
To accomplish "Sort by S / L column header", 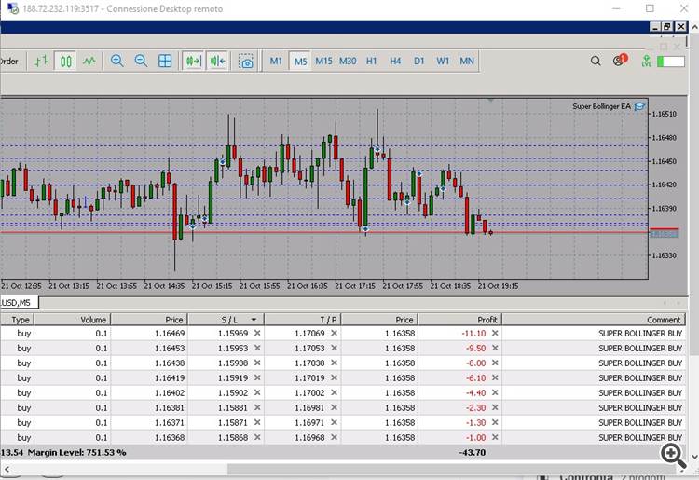I will tap(226, 320).
